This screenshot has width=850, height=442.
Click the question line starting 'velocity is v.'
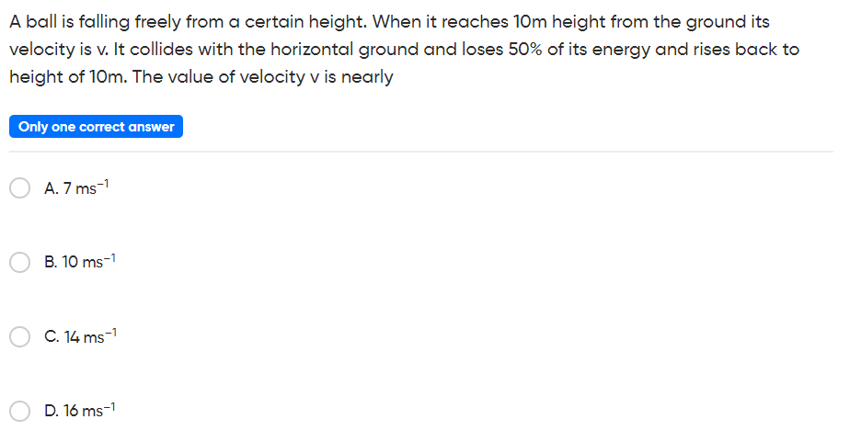405,50
